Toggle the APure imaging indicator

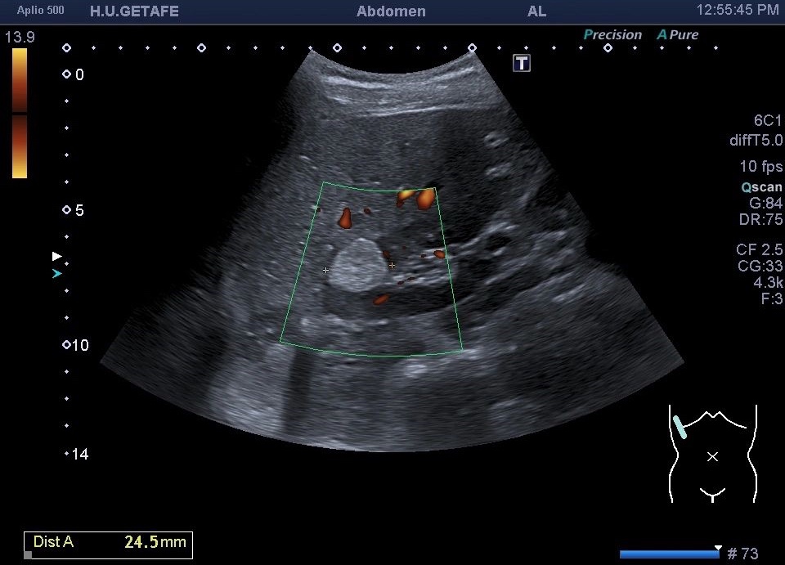click(678, 35)
